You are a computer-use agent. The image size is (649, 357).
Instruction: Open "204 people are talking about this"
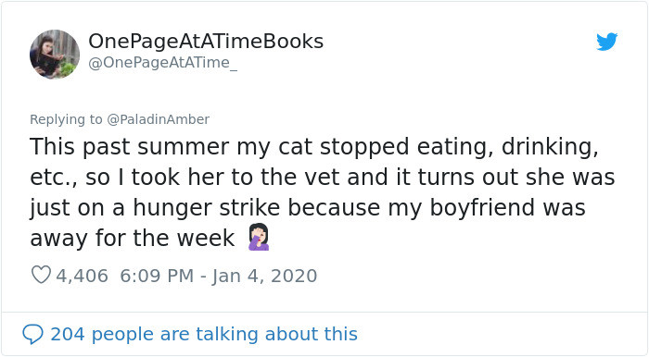coord(204,334)
